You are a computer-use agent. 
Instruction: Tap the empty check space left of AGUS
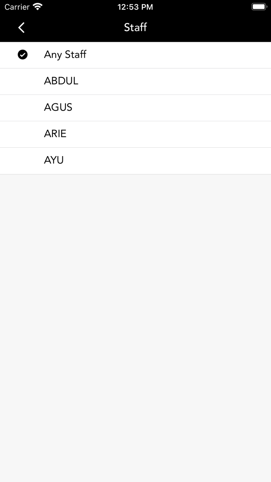coord(23,107)
